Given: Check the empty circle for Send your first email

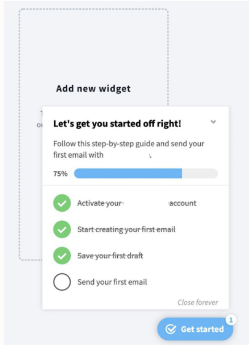Looking at the screenshot, I should (62, 282).
